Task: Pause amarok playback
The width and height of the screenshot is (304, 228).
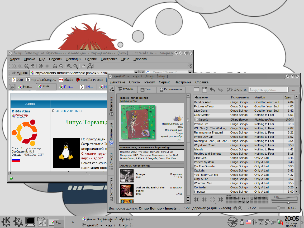Action: tap(205, 199)
